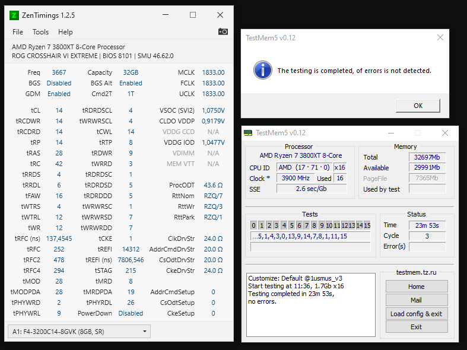The height and width of the screenshot is (350, 467).
Task: Click the CPU ID value AMD (17·71·0)
Action: point(304,167)
